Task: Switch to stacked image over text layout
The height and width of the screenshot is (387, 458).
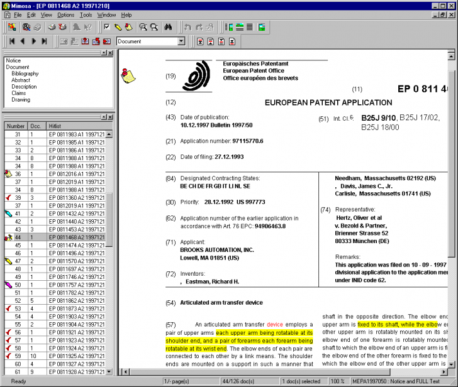Action: (240, 27)
